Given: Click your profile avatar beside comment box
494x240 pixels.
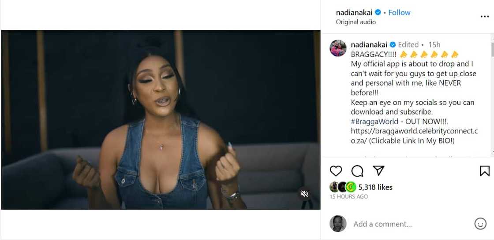Looking at the screenshot, I should 338,224.
